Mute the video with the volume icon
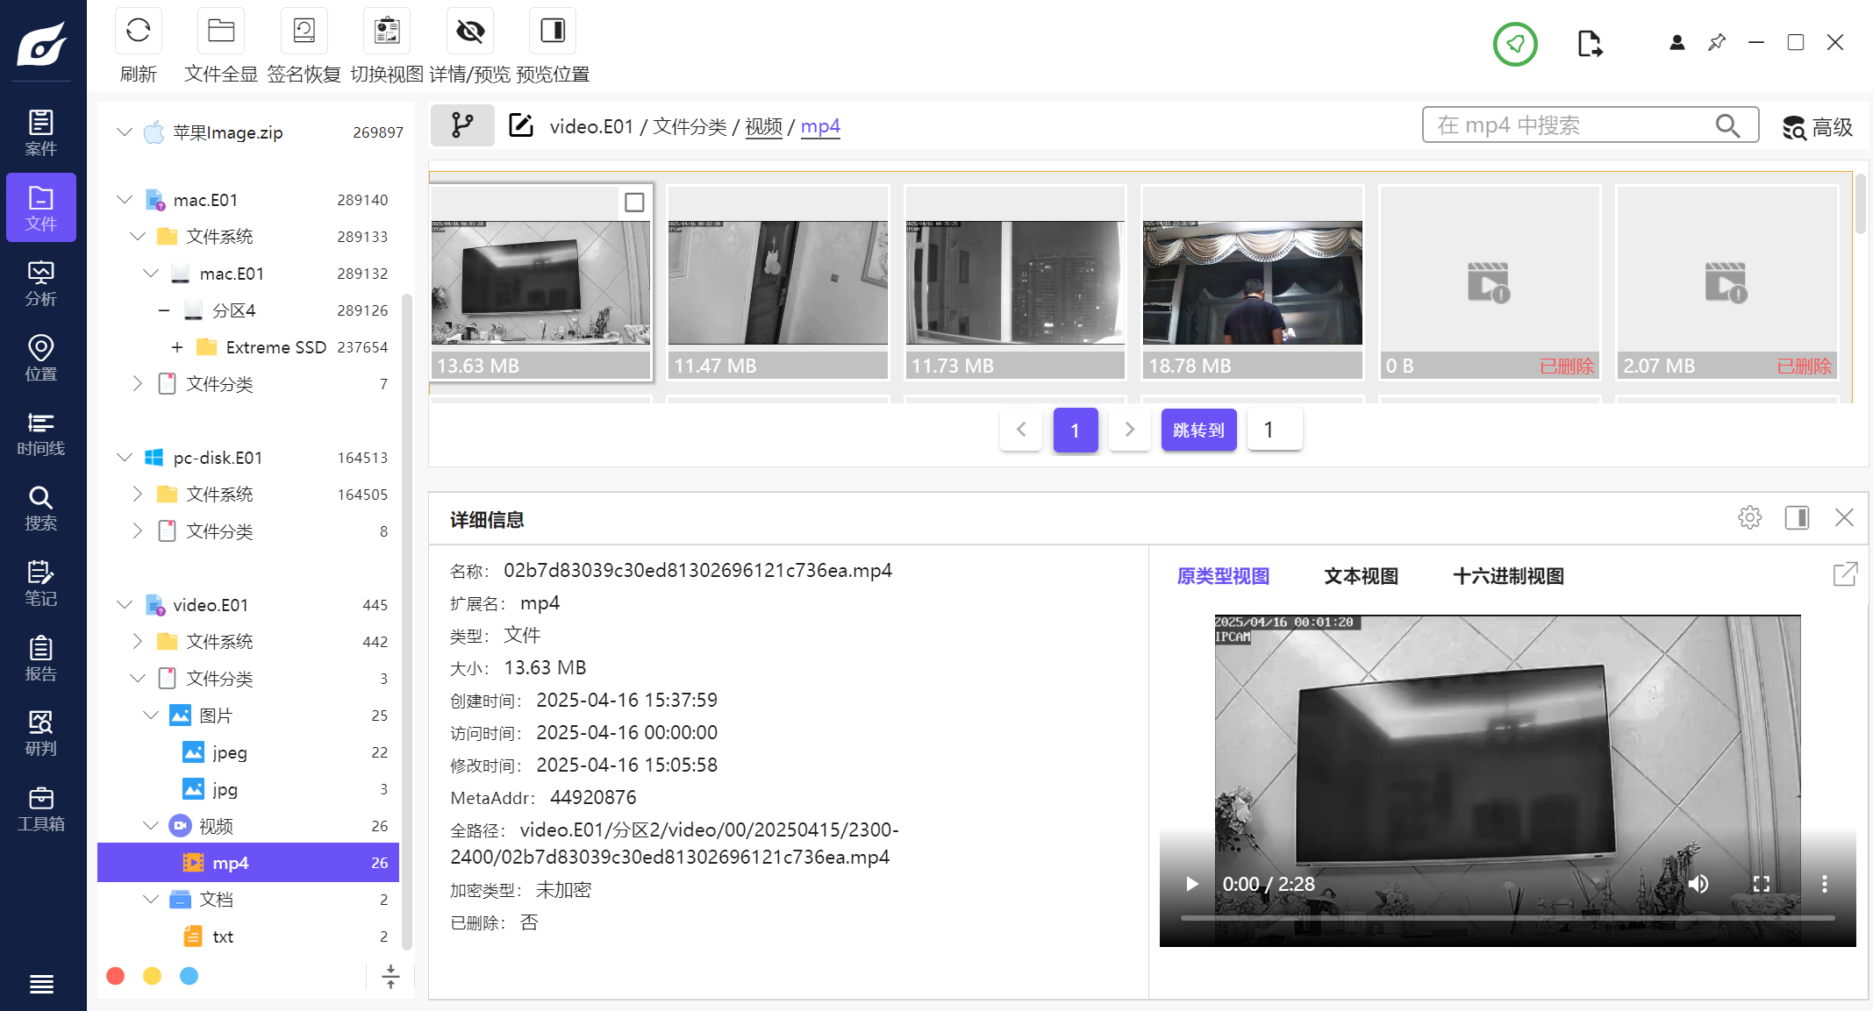Screen dimensions: 1873x1011 tap(1698, 884)
